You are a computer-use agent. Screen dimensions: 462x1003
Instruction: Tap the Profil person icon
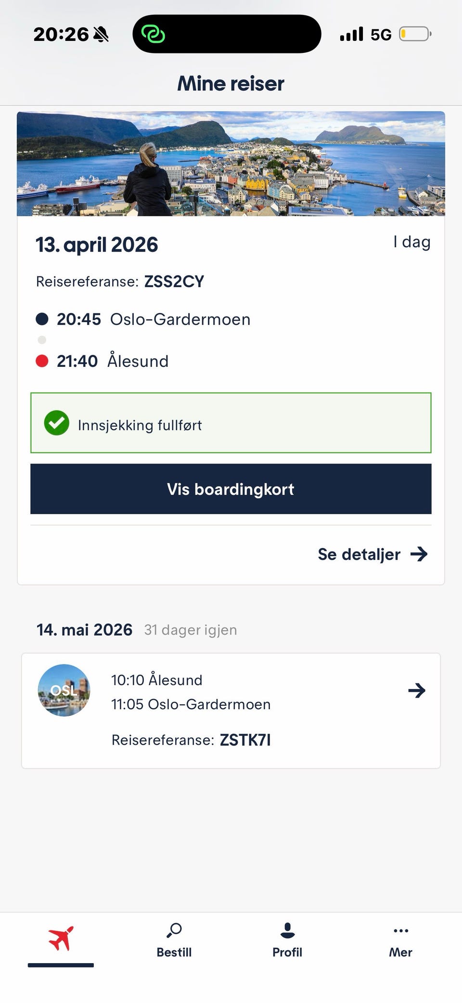(287, 930)
